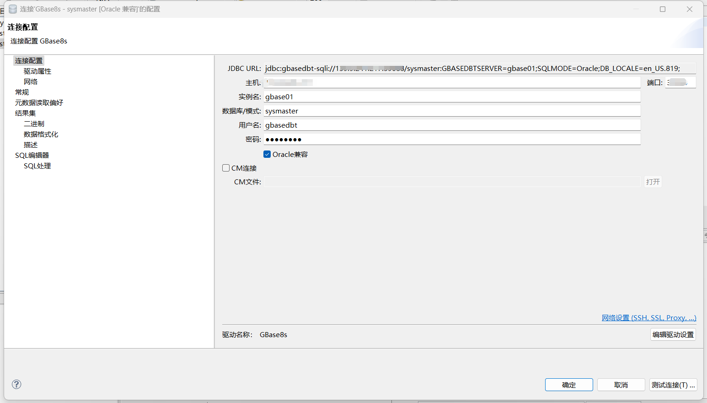Open 二进制 under 结果集
This screenshot has width=707, height=403.
pyautogui.click(x=34, y=124)
